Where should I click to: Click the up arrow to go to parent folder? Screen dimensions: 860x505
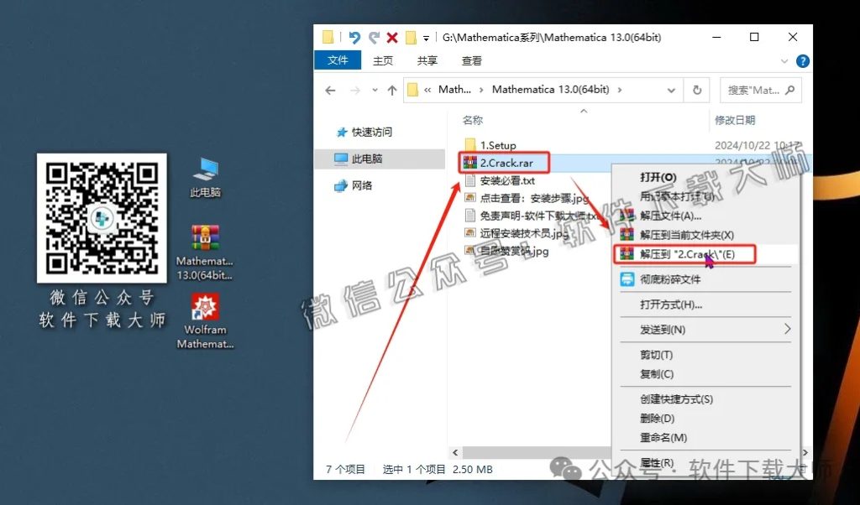pyautogui.click(x=391, y=90)
